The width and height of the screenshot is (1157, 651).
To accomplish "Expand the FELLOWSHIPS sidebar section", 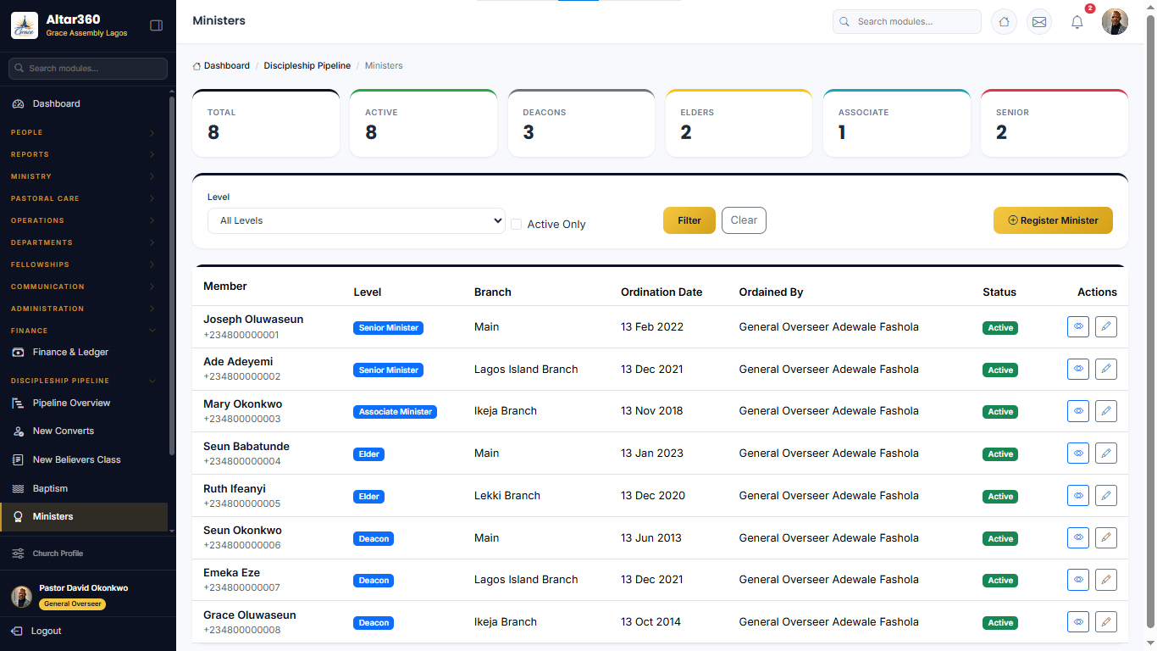I will coord(83,264).
